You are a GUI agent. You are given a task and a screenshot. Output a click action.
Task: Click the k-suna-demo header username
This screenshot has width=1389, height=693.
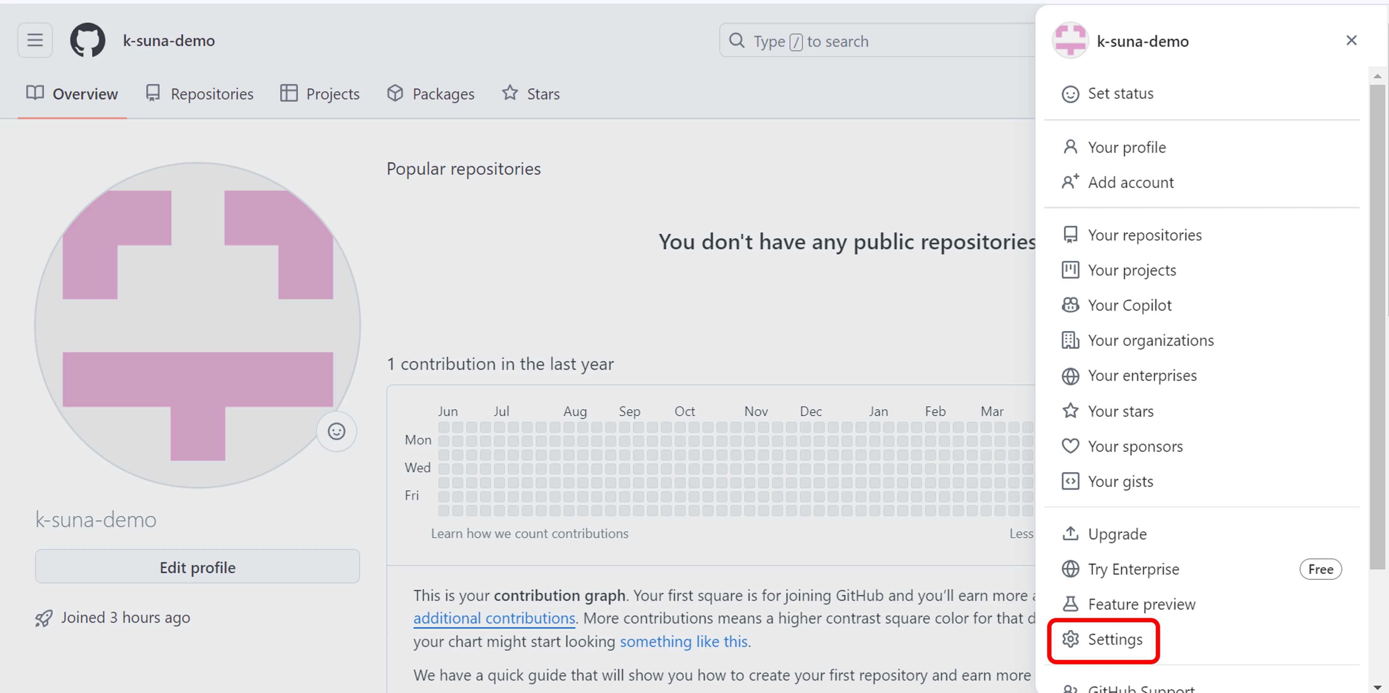tap(169, 41)
